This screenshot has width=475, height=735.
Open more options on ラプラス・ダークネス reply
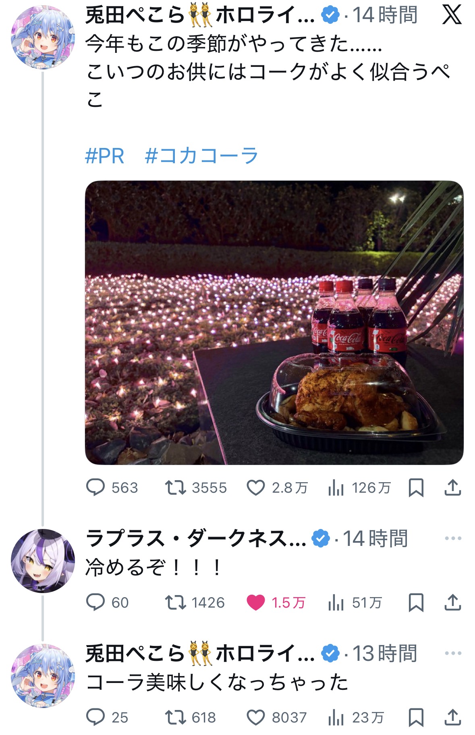point(453,538)
